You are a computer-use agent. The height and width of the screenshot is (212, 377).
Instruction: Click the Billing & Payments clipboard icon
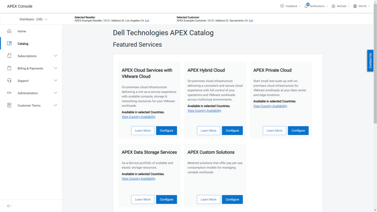9,68
